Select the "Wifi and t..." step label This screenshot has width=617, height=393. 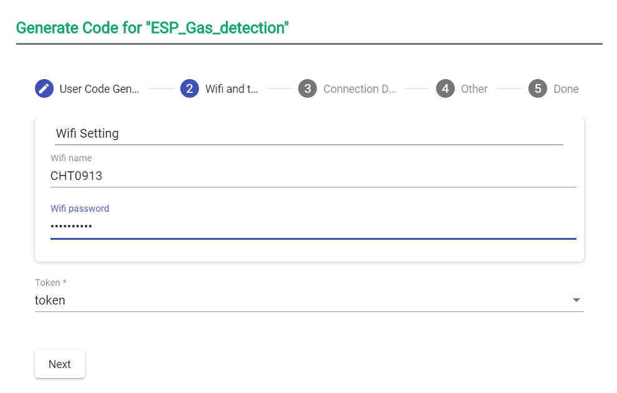231,89
